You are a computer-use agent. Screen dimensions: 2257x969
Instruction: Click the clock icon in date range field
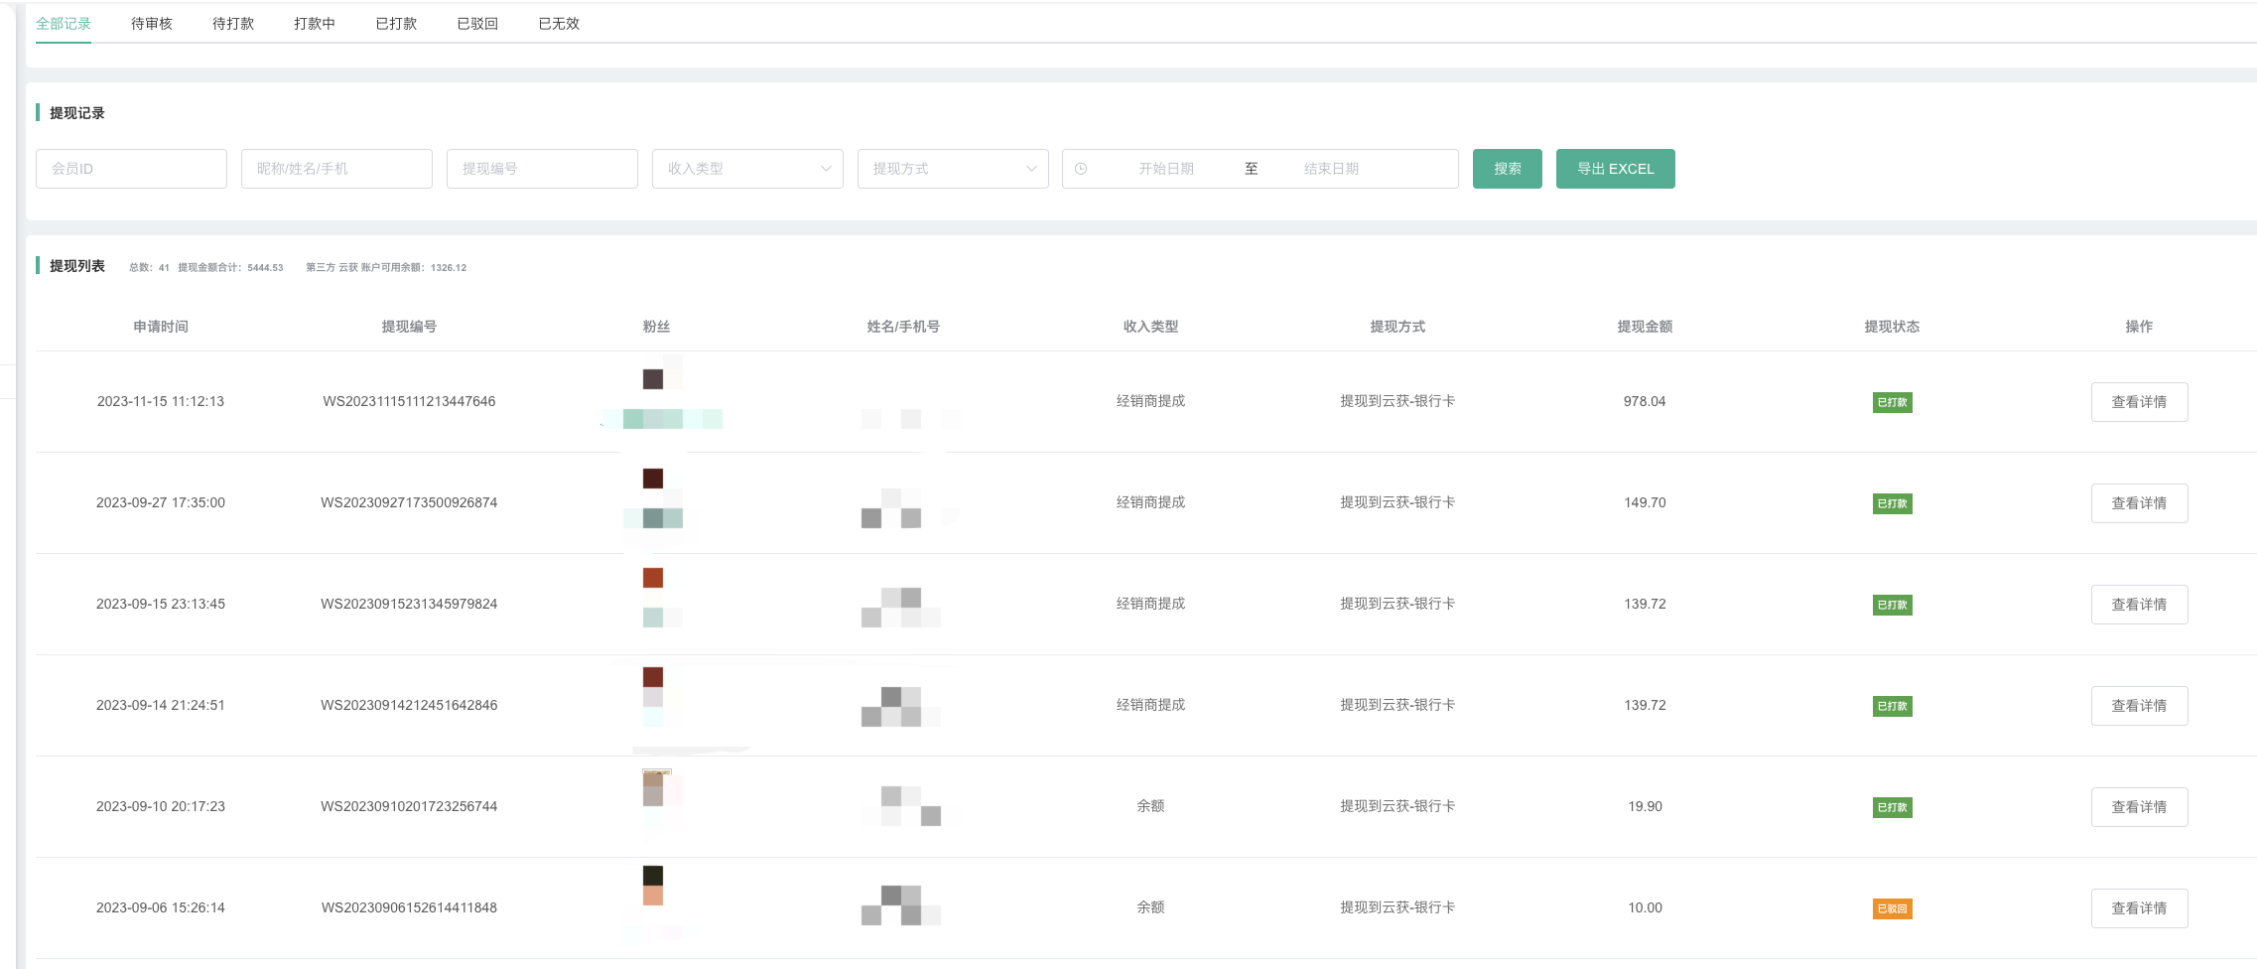pyautogui.click(x=1081, y=169)
